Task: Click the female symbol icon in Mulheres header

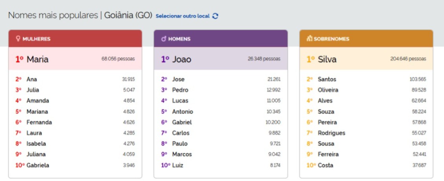Action: [18, 39]
